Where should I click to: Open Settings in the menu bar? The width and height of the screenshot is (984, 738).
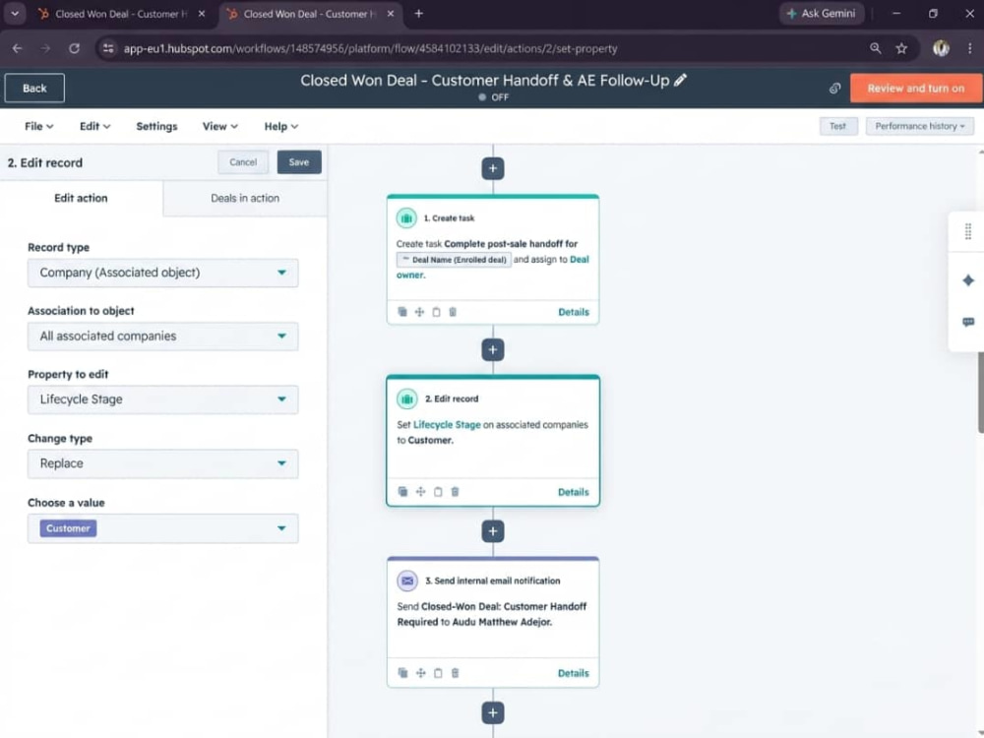(x=156, y=126)
